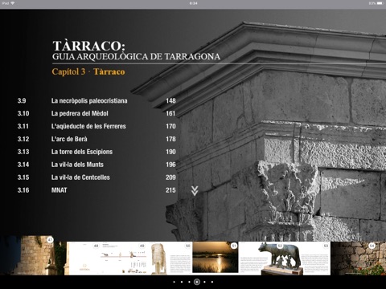Open page 50 thumbnail with marble statue
This screenshot has height=289, width=386.
[170, 258]
